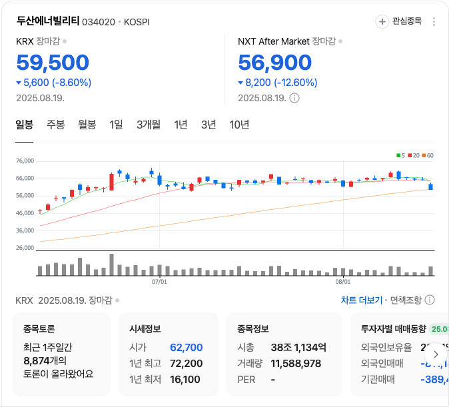Click the 76,000 price axis label

coord(25,161)
